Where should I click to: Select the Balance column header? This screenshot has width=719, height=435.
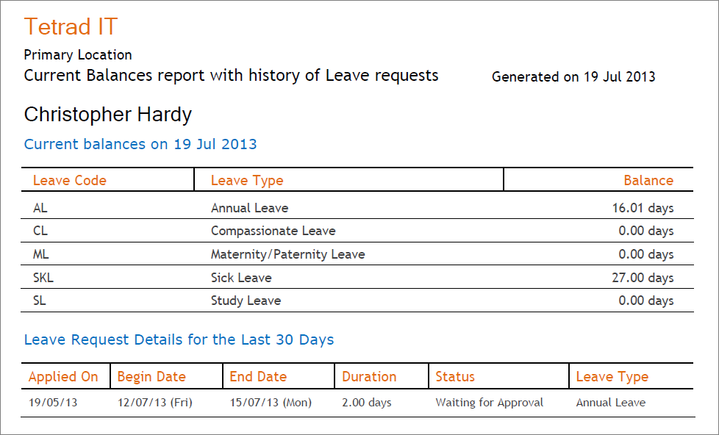pyautogui.click(x=648, y=180)
